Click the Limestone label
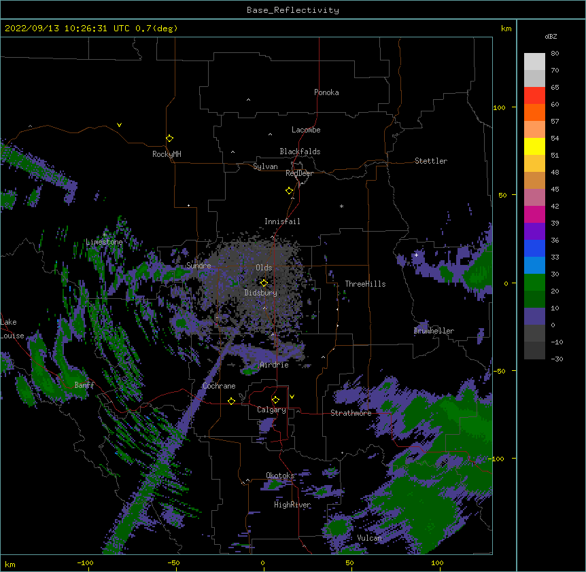Screen dimensions: 586x572 [104, 242]
